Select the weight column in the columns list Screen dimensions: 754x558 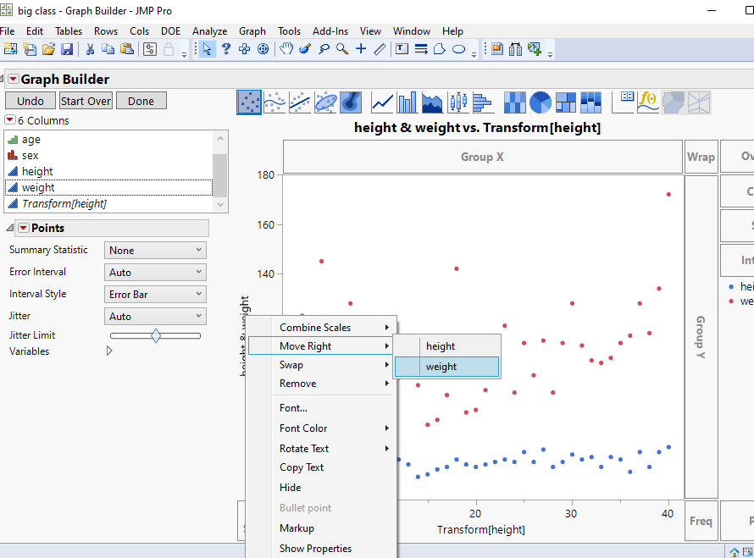coord(40,187)
